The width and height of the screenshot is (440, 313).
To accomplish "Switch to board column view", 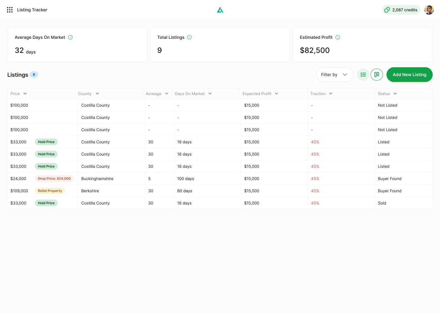I will point(376,75).
